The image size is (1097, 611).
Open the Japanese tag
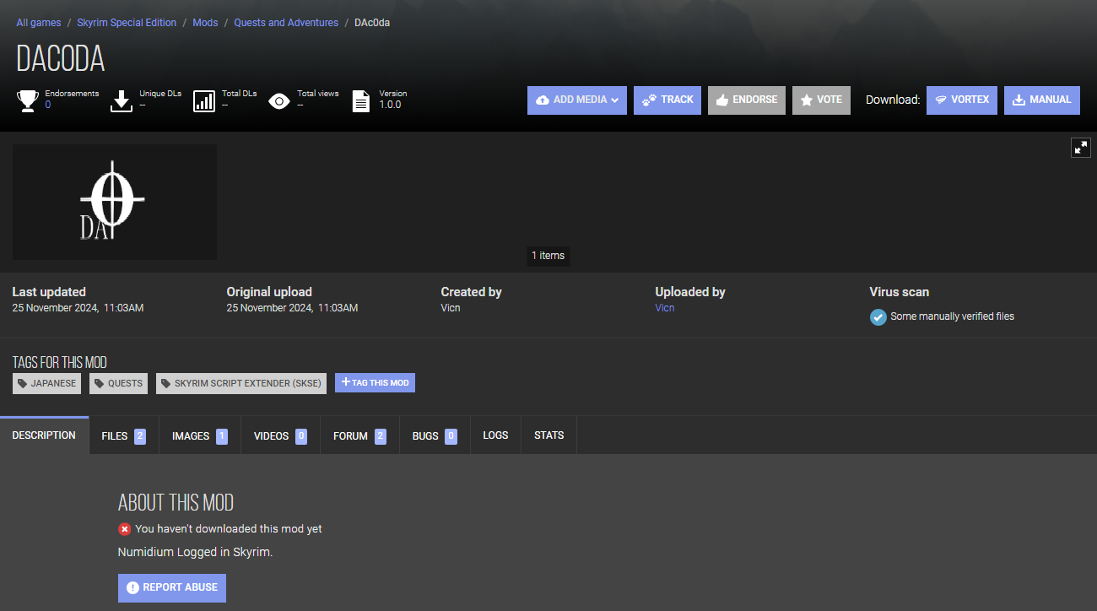tap(46, 383)
